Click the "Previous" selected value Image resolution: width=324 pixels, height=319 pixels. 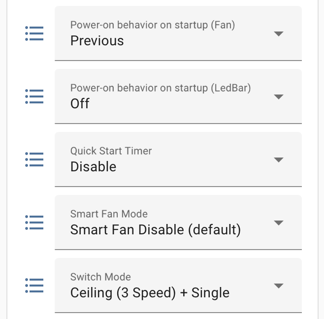click(x=97, y=41)
